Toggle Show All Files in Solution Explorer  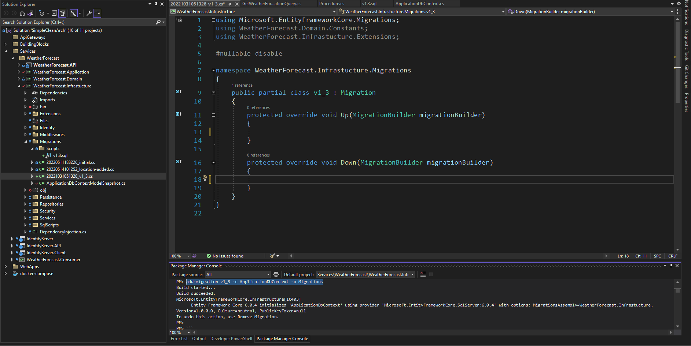(x=62, y=13)
